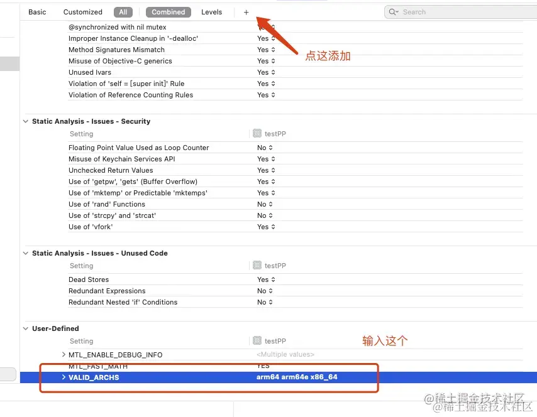
Task: Change Use of 'rand' Functions value
Action: pos(265,204)
